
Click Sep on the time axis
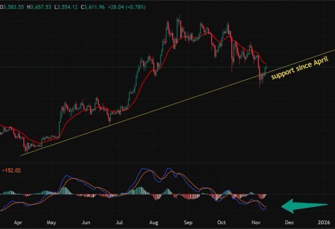[188, 223]
